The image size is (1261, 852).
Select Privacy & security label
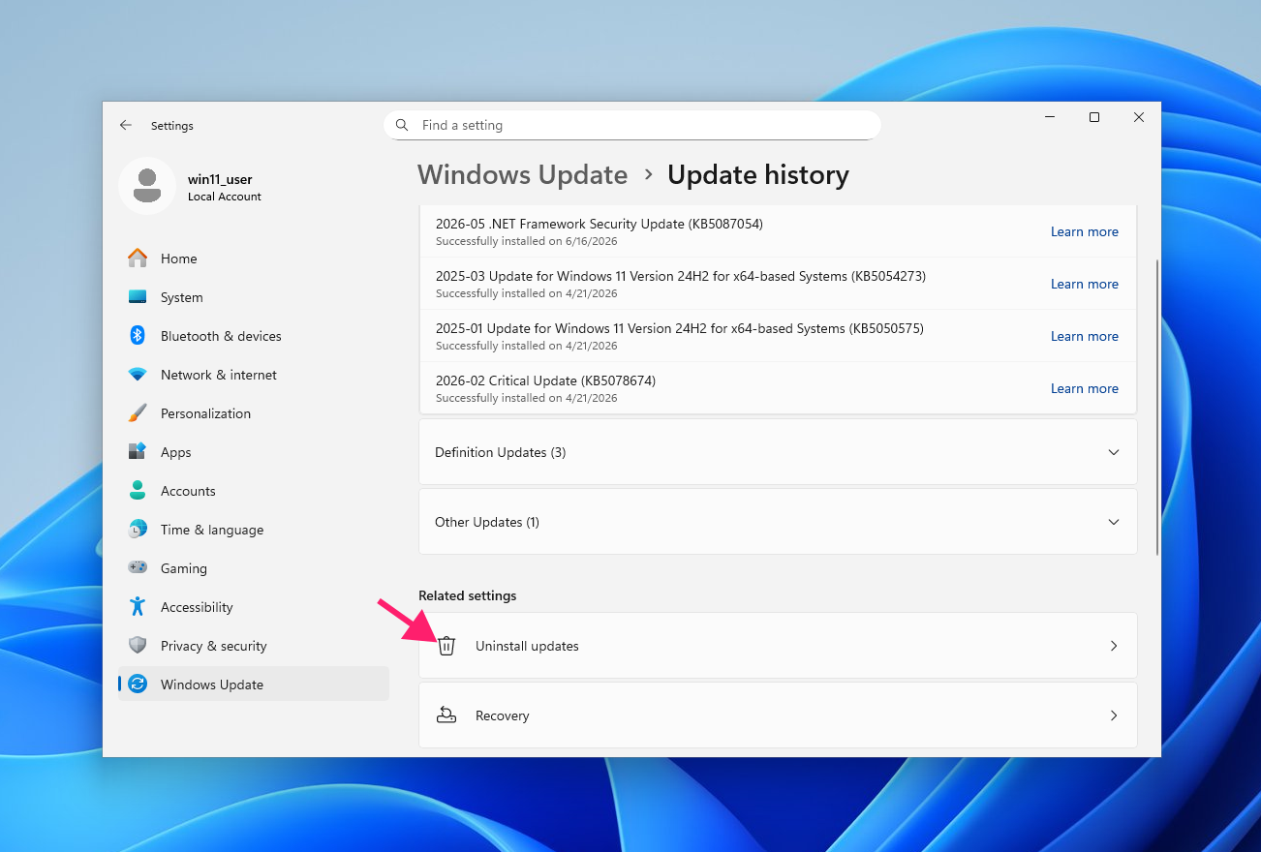pos(213,646)
